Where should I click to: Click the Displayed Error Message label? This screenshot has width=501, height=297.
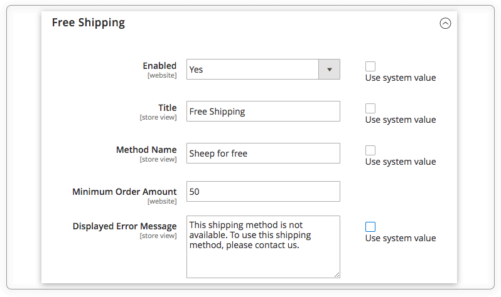124,226
